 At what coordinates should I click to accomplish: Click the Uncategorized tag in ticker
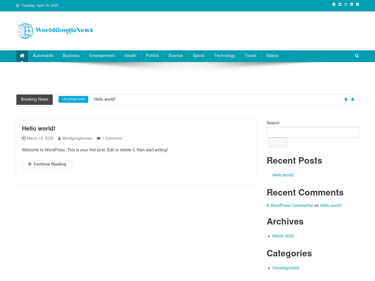pyautogui.click(x=73, y=99)
